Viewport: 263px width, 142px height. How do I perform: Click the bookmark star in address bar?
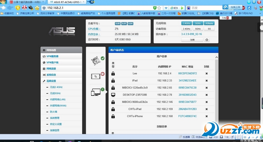point(159,8)
